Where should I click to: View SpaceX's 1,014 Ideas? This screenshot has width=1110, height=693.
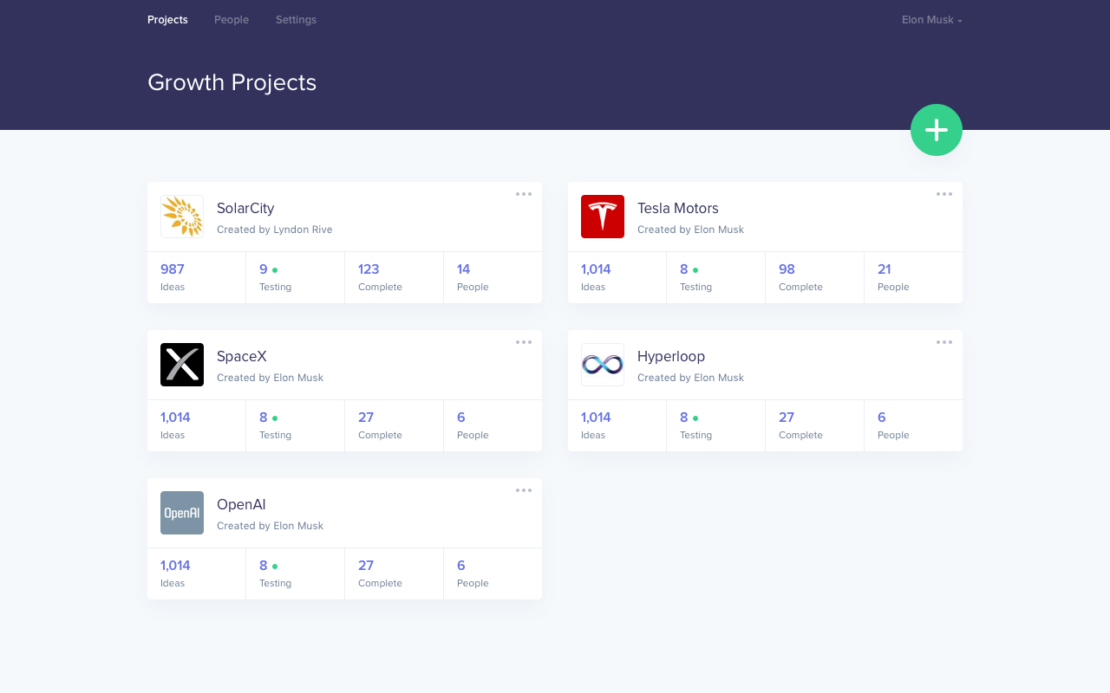pos(196,425)
